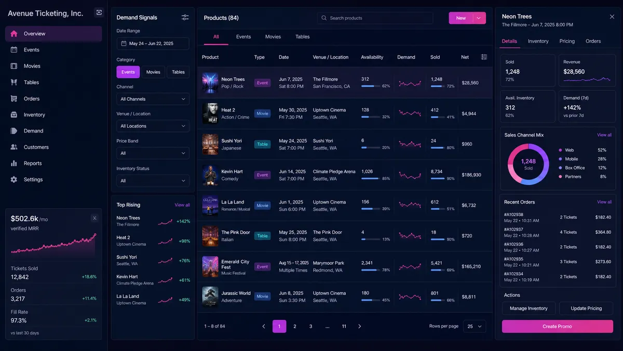This screenshot has height=351, width=623.
Task: Click the Neon Trees availability progress bar
Action: (x=371, y=86)
